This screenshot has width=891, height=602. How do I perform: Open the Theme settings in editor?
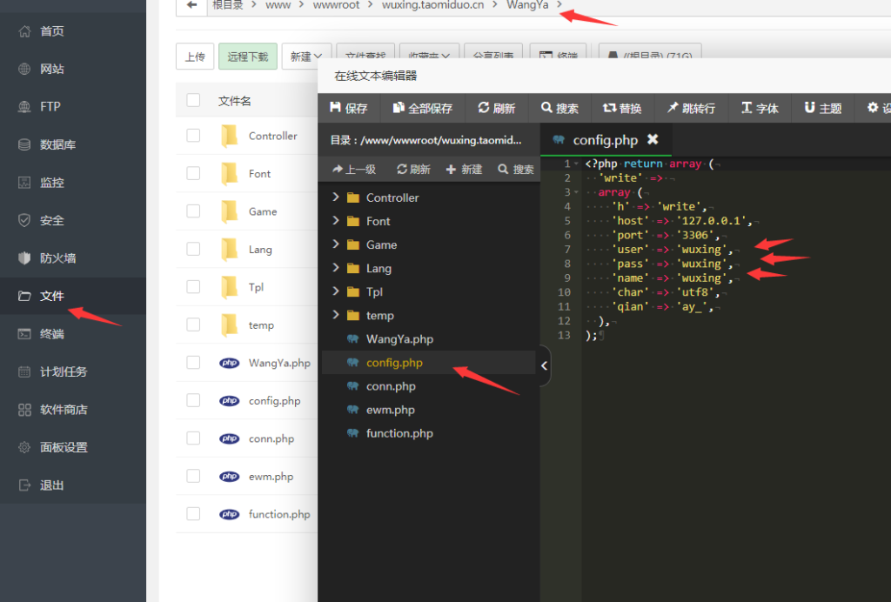click(822, 108)
